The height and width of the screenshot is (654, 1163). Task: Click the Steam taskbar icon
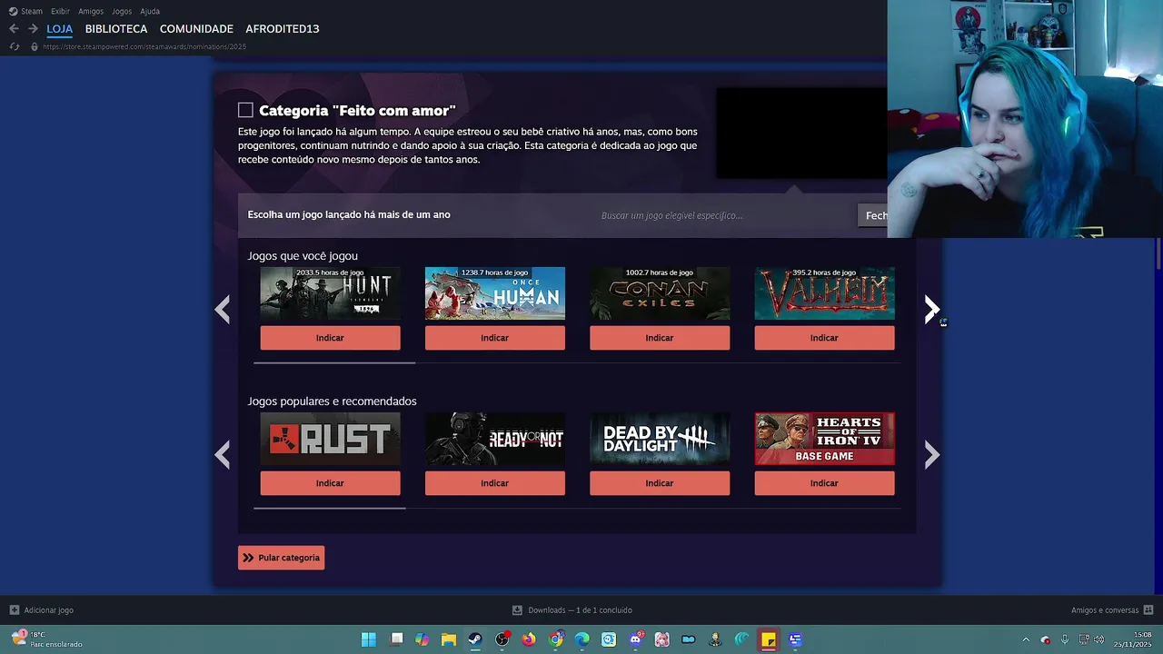475,639
